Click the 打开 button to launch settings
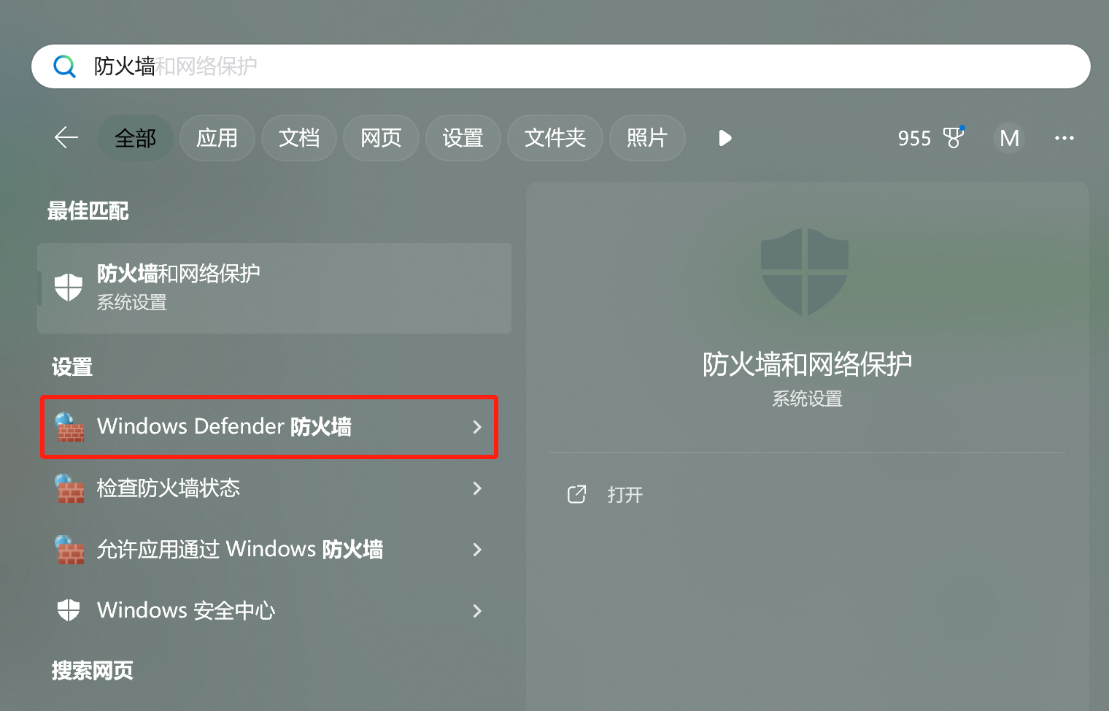Viewport: 1109px width, 711px height. click(x=625, y=494)
